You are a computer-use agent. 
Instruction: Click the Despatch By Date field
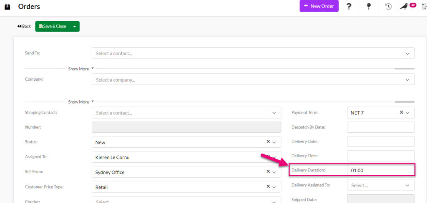click(381, 127)
